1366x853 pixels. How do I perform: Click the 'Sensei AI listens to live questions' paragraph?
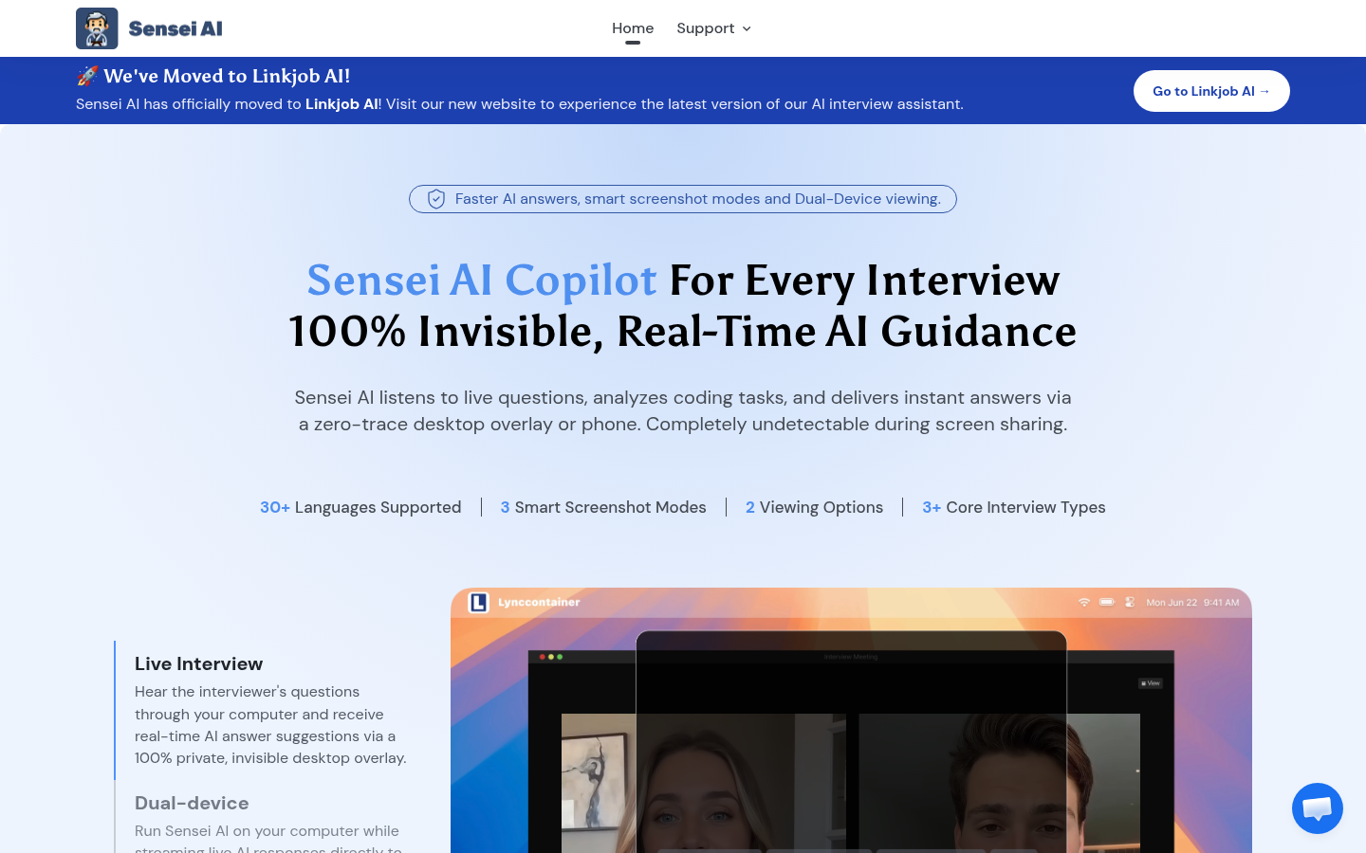tap(683, 410)
